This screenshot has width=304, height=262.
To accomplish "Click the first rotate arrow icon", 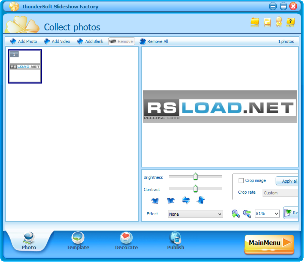I will (155, 200).
